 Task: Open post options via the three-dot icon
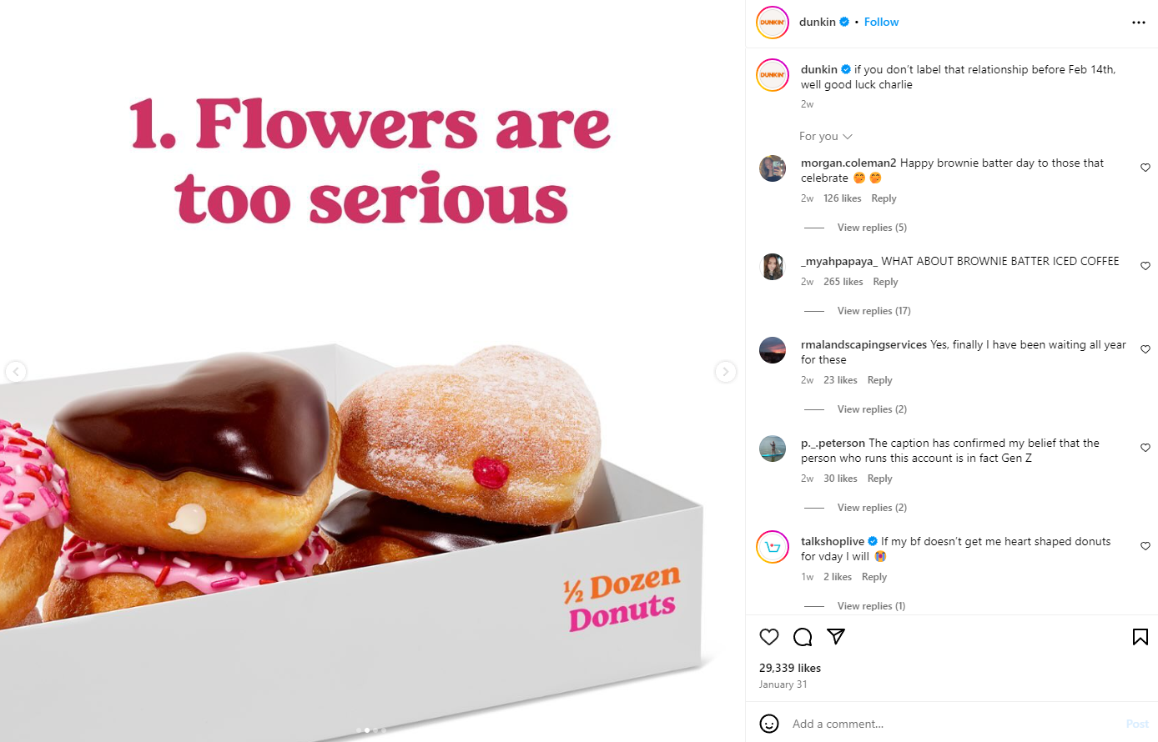[1138, 23]
